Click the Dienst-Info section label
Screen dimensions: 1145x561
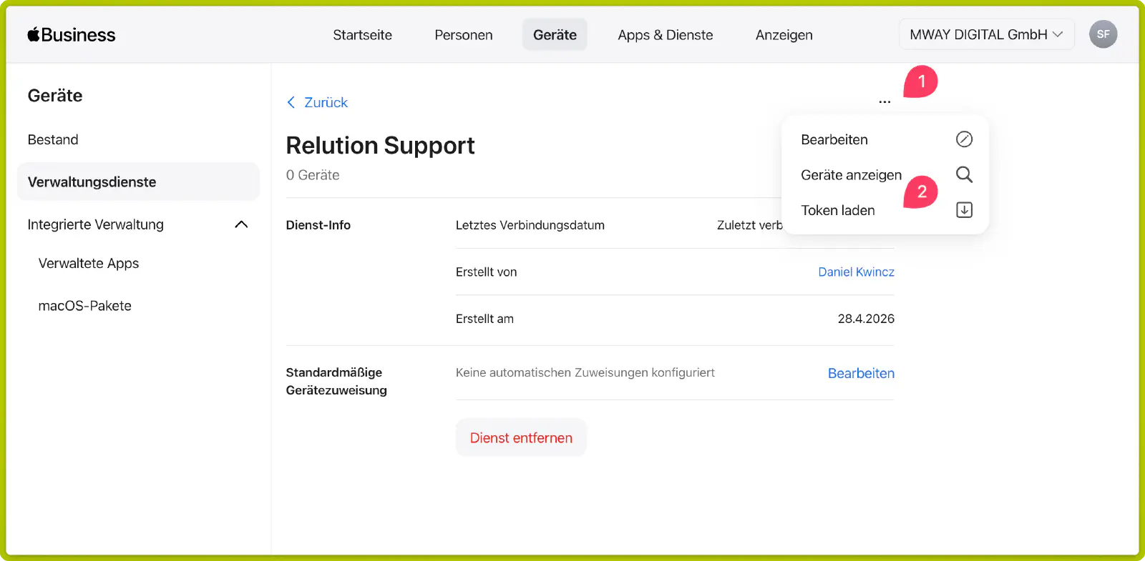pyautogui.click(x=318, y=225)
